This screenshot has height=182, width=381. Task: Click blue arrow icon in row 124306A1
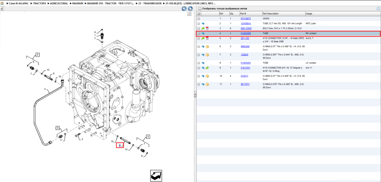[203, 24]
